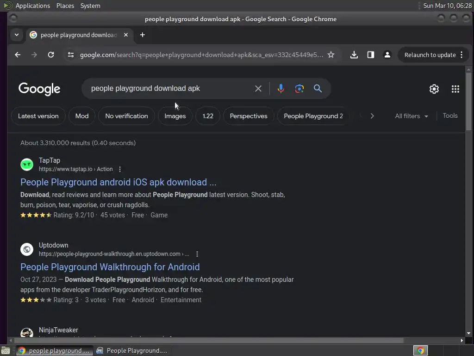Click NinjaTweaker result site name

click(x=58, y=330)
